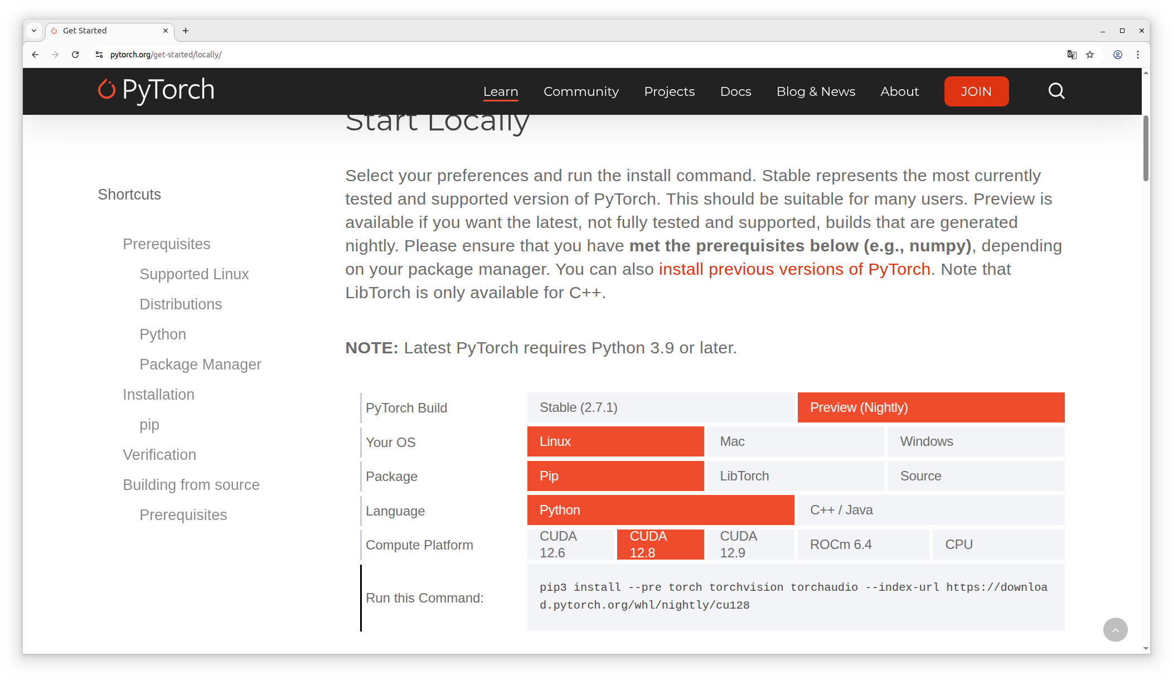Jump to Building from source shortcut
This screenshot has width=1173, height=680.
[x=191, y=485]
